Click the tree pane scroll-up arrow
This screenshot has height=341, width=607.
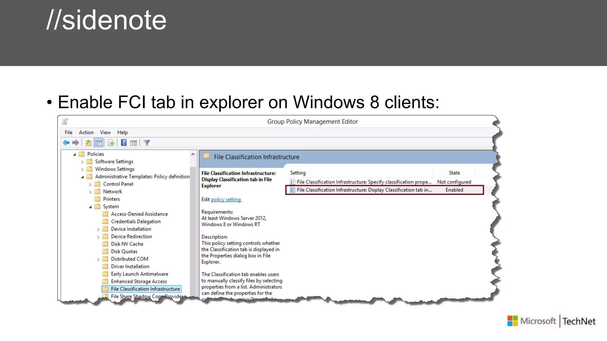pyautogui.click(x=193, y=154)
